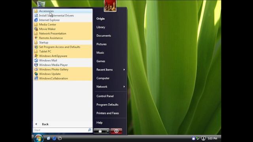Click the Install Supplemental Drivers icon
The width and height of the screenshot is (253, 142).
click(x=36, y=16)
